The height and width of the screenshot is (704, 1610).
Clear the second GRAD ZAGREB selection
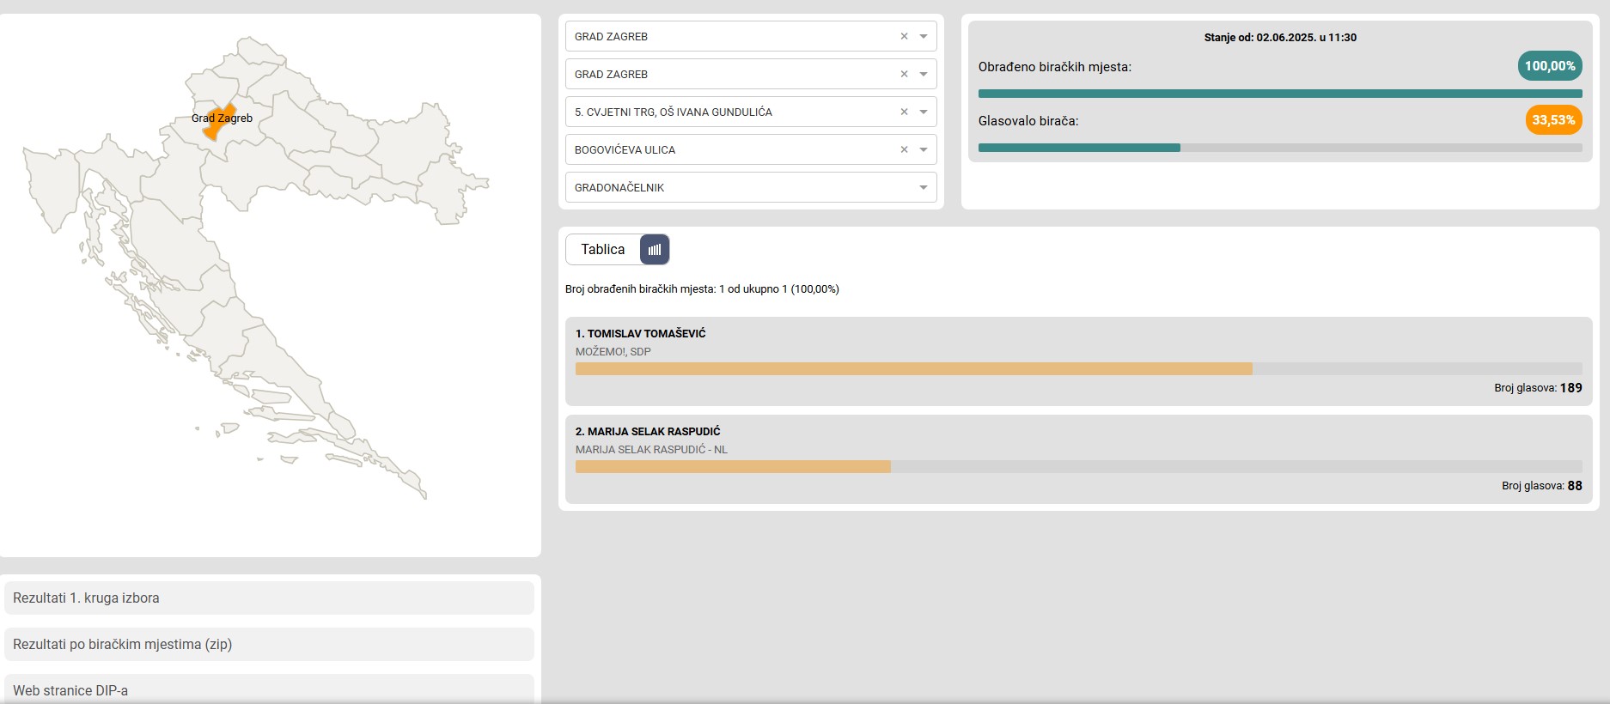(x=904, y=75)
